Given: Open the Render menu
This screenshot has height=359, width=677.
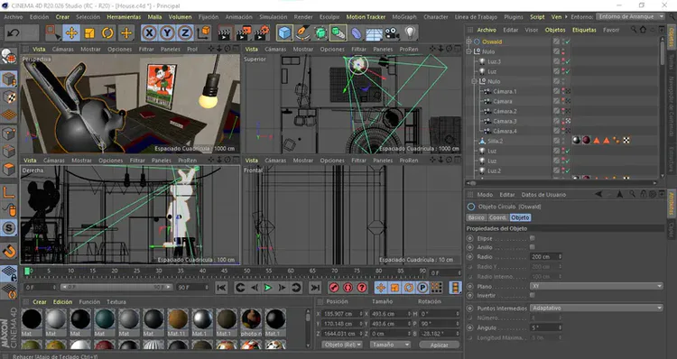Looking at the screenshot, I should [x=303, y=17].
